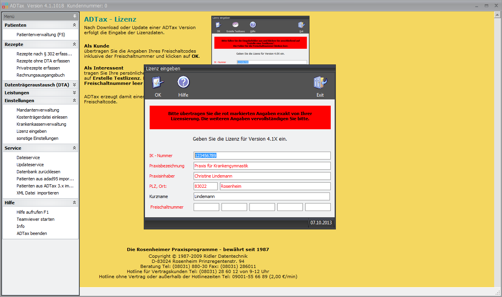Select Kostenträgerdatei einlesen

pos(42,117)
